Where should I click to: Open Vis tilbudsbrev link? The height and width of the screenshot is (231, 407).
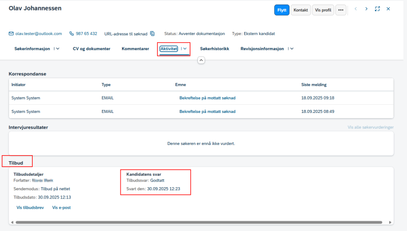pyautogui.click(x=30, y=208)
